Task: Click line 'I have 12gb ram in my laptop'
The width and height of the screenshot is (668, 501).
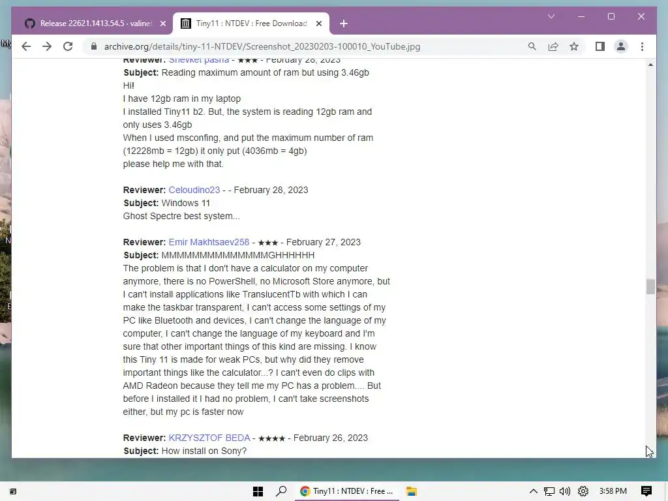Action: (x=182, y=99)
